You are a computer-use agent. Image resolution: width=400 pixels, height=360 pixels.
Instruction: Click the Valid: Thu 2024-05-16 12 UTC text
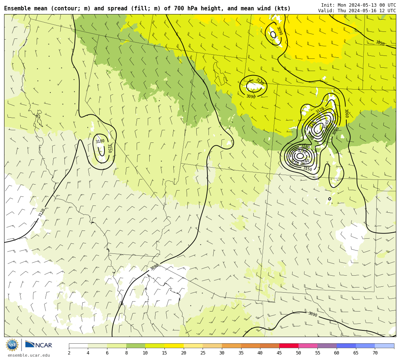tap(357, 11)
